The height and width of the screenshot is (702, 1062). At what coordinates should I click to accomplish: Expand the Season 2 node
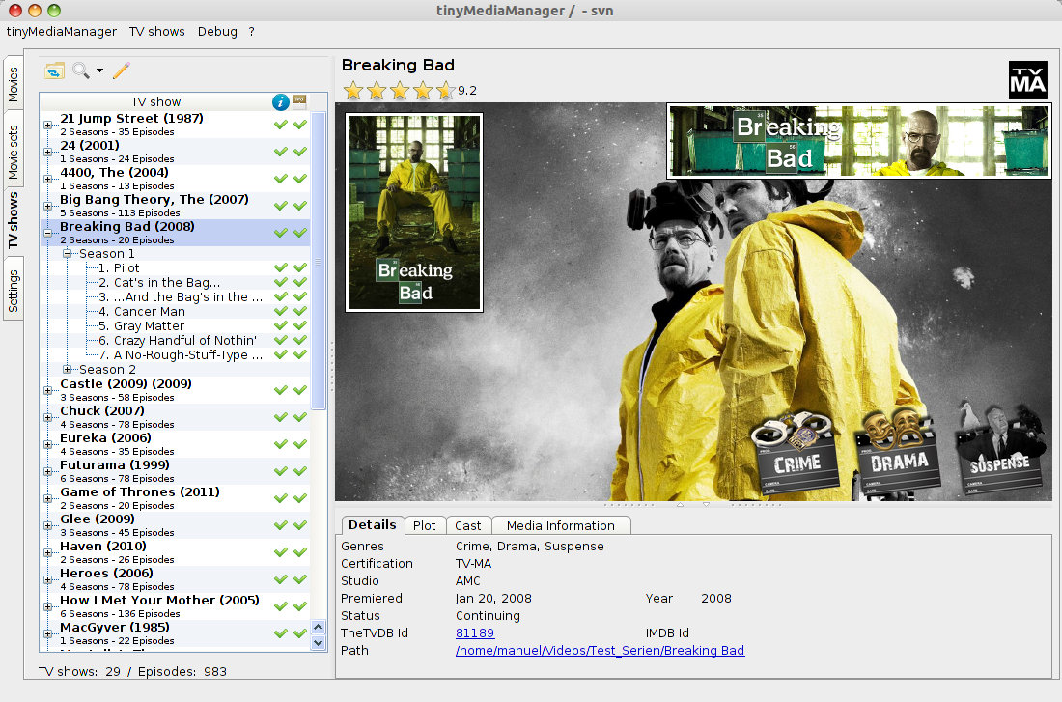[67, 369]
